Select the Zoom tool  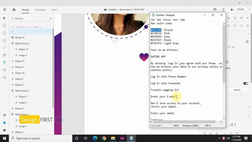click(x=4, y=77)
